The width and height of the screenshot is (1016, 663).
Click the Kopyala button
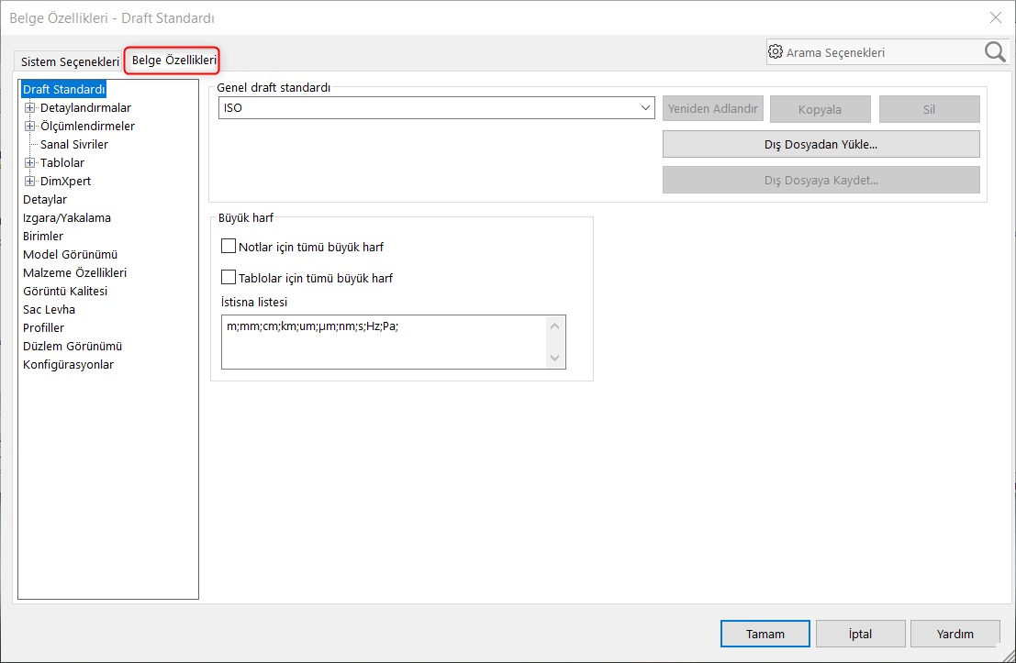821,109
